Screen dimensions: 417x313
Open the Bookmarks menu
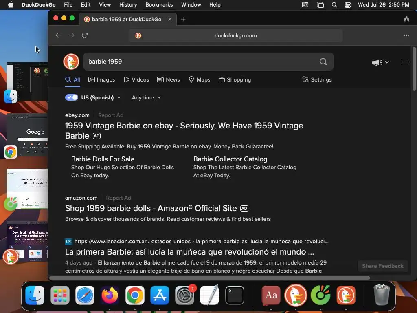point(159,5)
